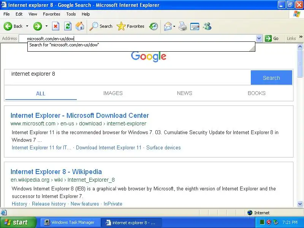Click the vertical scrollbar thumb
Screen dimensions: 304x228
point(300,63)
